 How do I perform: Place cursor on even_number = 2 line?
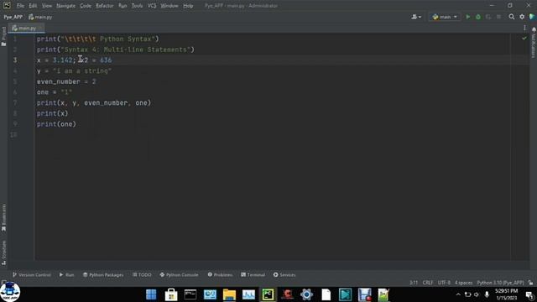[x=66, y=81]
